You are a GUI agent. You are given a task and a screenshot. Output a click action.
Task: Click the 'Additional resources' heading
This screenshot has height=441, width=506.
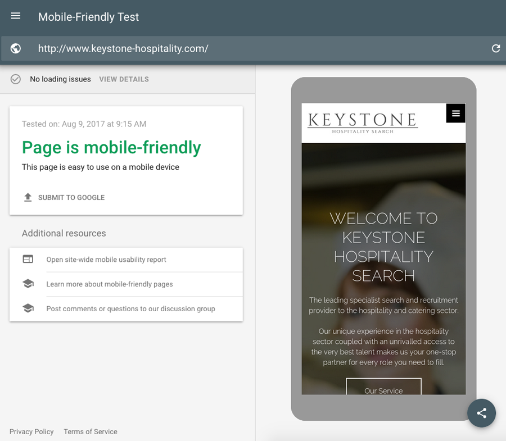64,233
